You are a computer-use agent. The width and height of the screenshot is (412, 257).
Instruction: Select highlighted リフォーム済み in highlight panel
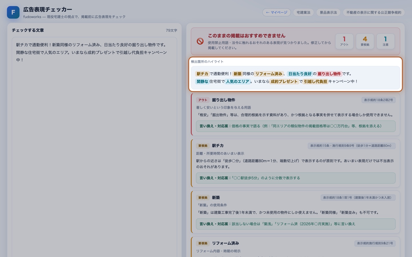tap(269, 74)
